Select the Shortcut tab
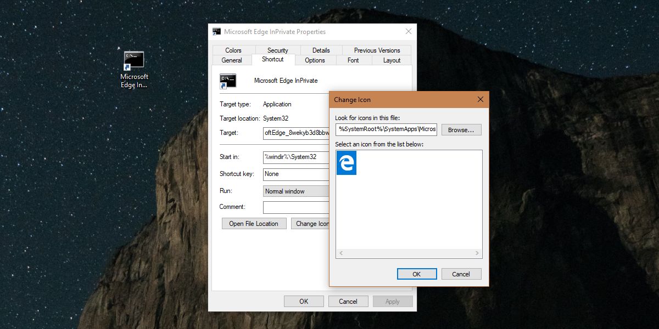Screen dimensions: 659x329 (273, 59)
